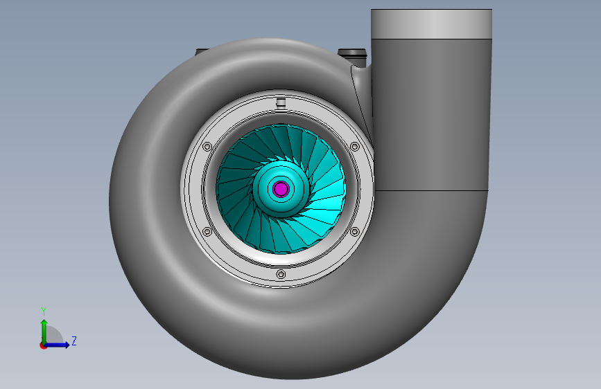
Task: Click the magenta shaft center of the impeller
Action: pos(281,189)
